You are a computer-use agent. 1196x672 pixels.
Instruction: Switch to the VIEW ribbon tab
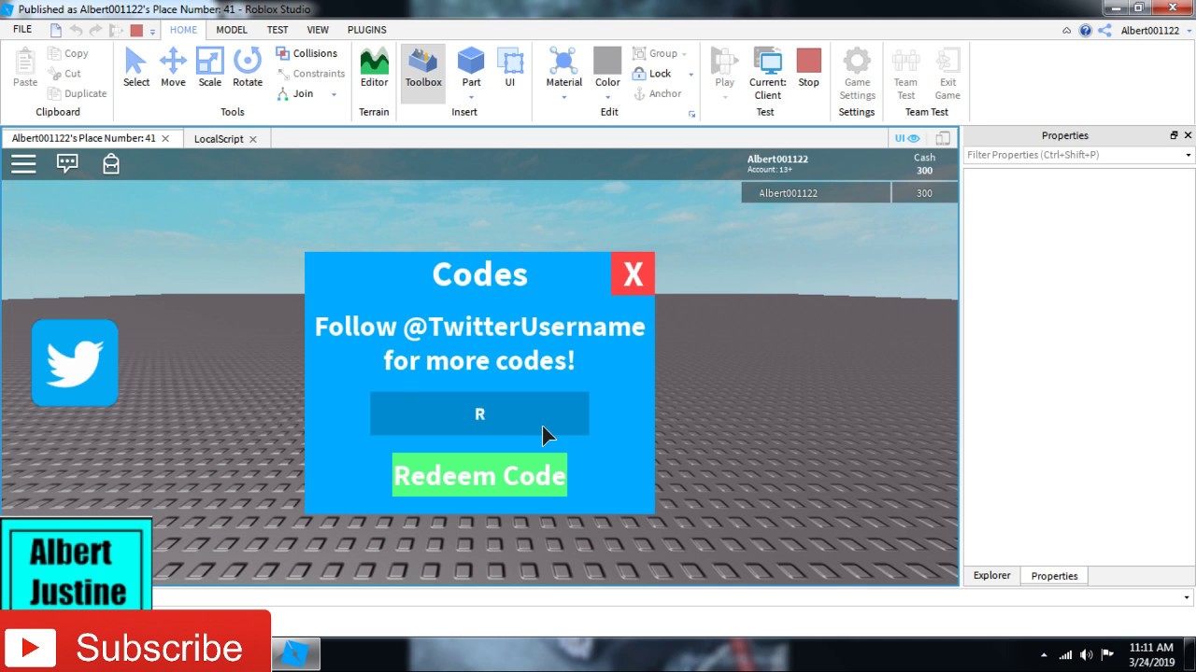pyautogui.click(x=318, y=30)
